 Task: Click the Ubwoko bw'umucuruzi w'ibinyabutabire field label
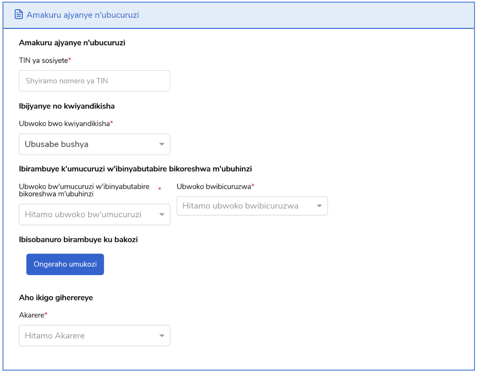point(84,190)
